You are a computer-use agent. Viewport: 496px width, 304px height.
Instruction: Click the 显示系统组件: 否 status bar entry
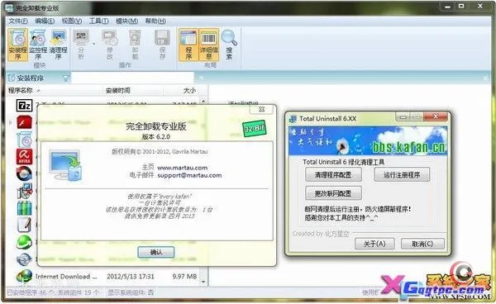(131, 292)
